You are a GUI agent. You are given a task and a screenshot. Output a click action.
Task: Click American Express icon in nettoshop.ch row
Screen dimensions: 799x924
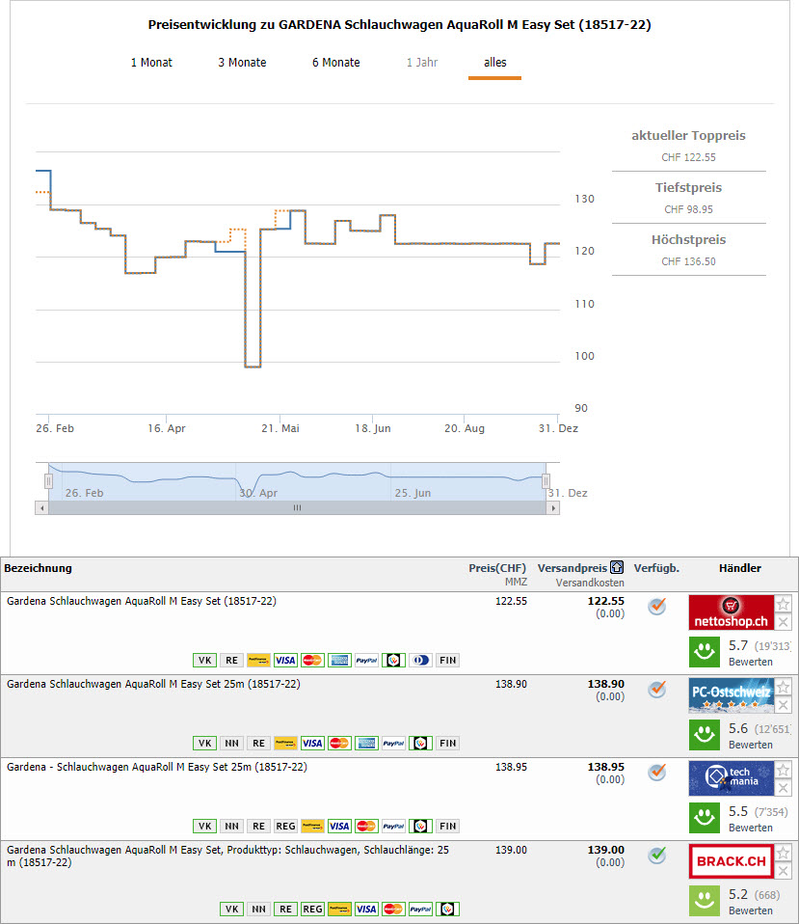point(339,660)
